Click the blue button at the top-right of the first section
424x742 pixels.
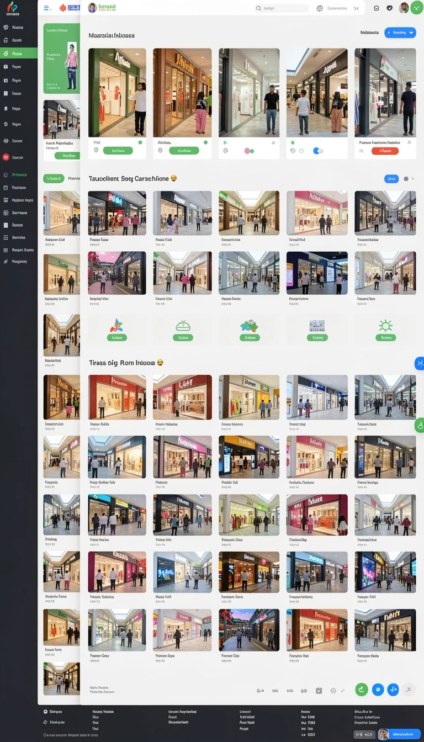400,33
